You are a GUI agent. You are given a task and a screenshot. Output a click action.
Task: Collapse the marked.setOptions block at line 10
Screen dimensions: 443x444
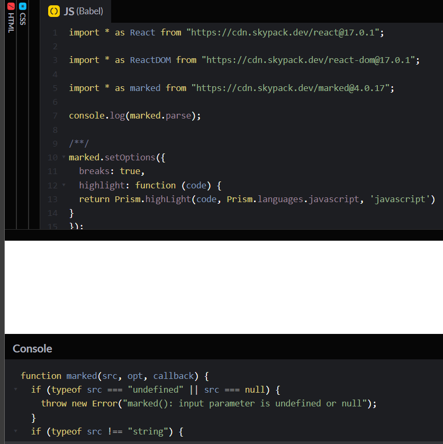click(x=63, y=157)
